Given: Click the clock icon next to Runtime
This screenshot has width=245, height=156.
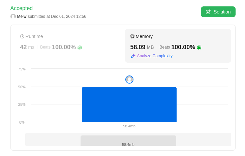Looking at the screenshot, I should point(22,36).
